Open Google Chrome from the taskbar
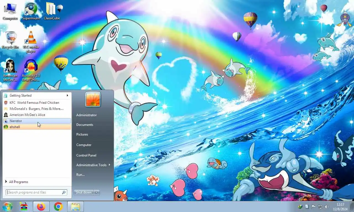354x212 pixels. pyautogui.click(x=58, y=206)
